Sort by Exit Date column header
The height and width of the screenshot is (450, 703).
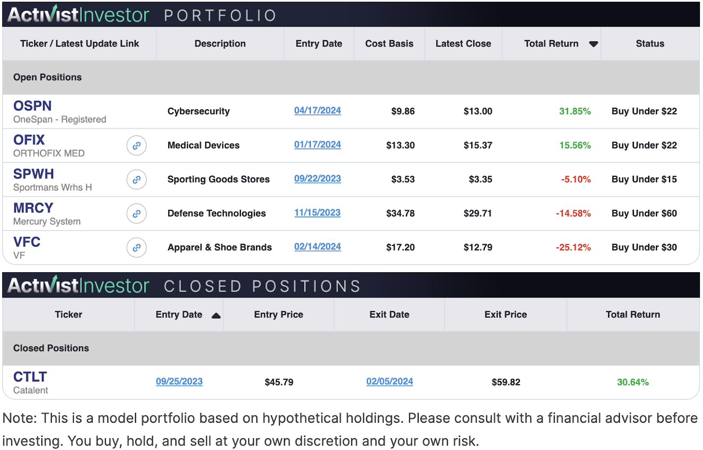pyautogui.click(x=389, y=314)
